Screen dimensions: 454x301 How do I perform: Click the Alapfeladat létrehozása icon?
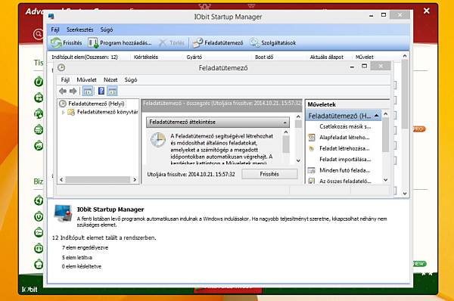coord(312,138)
